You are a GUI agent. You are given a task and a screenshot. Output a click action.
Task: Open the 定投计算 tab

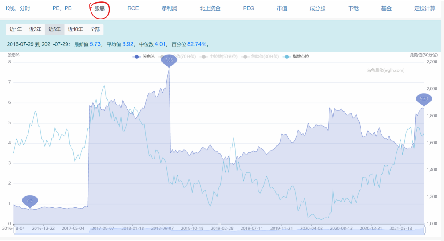[425, 8]
